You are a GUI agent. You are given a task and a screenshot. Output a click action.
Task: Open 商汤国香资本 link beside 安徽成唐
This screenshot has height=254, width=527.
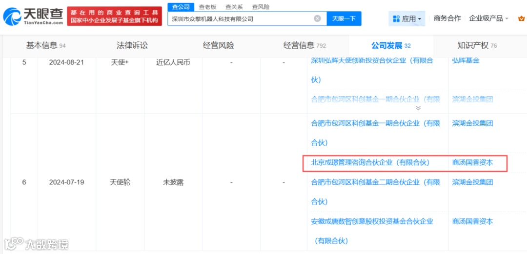coord(472,221)
